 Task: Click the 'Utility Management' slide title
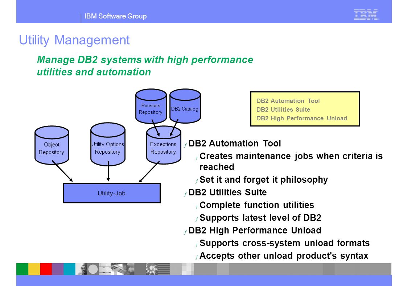tap(74, 40)
